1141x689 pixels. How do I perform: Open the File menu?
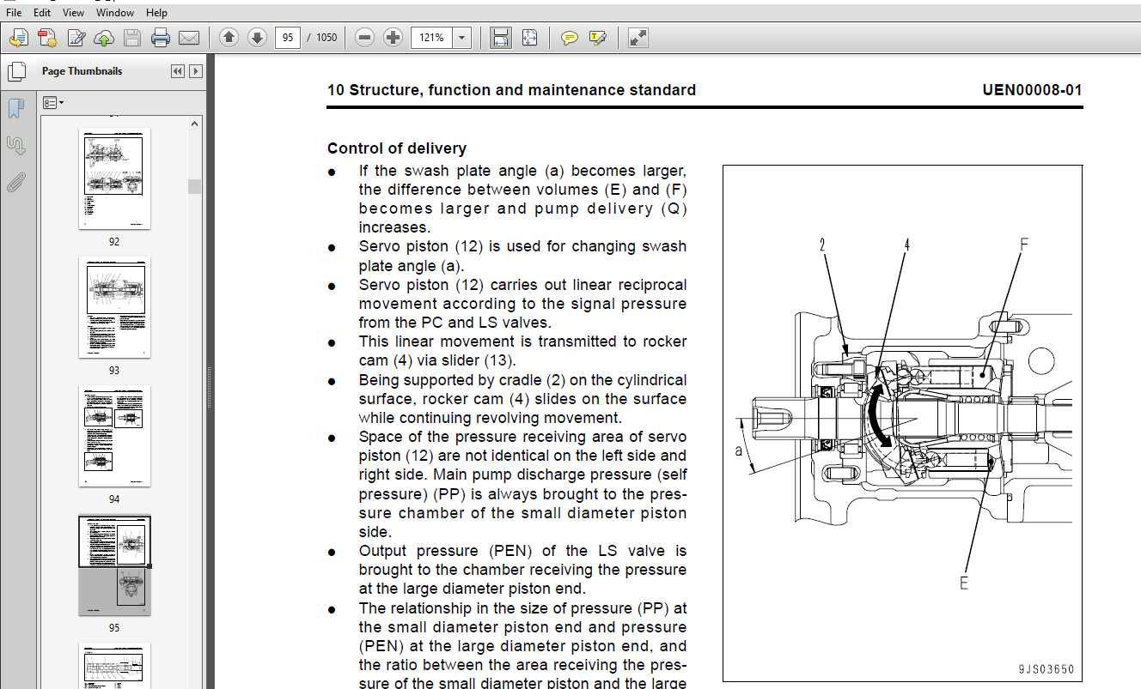[14, 13]
